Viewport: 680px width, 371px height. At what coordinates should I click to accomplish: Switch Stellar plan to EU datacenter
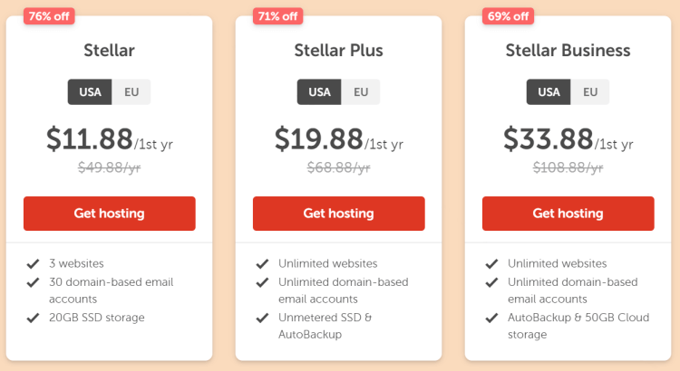pyautogui.click(x=131, y=91)
